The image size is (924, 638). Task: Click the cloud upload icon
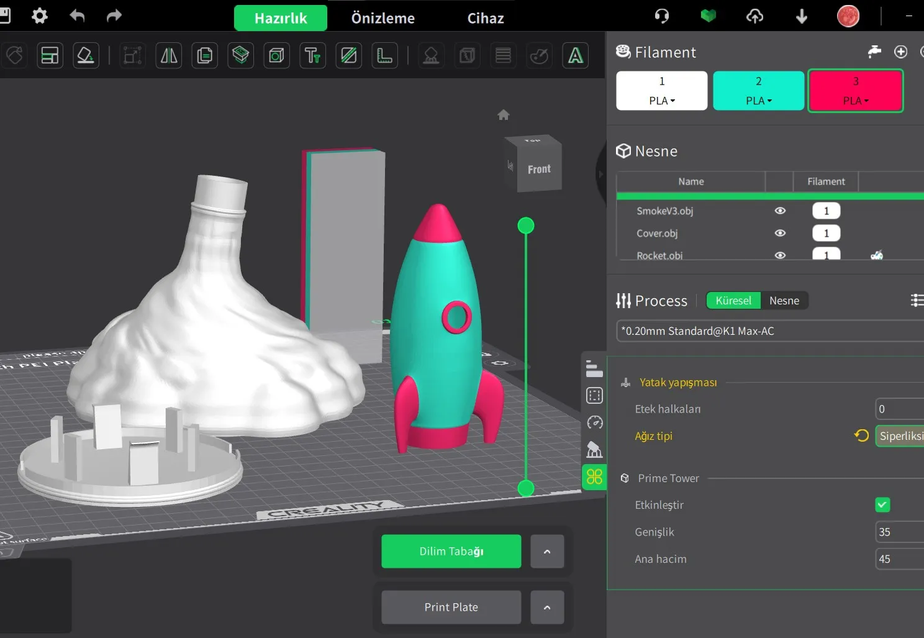coord(754,16)
